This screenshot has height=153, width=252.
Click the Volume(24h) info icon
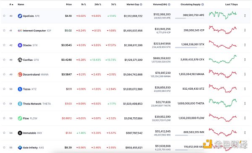coord(169,5)
